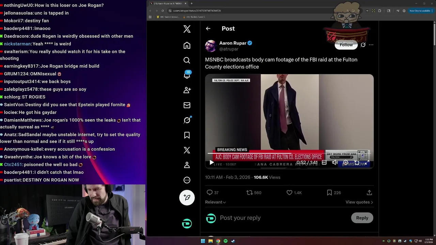Open account avatar at sidebar bottom

[x=187, y=224]
